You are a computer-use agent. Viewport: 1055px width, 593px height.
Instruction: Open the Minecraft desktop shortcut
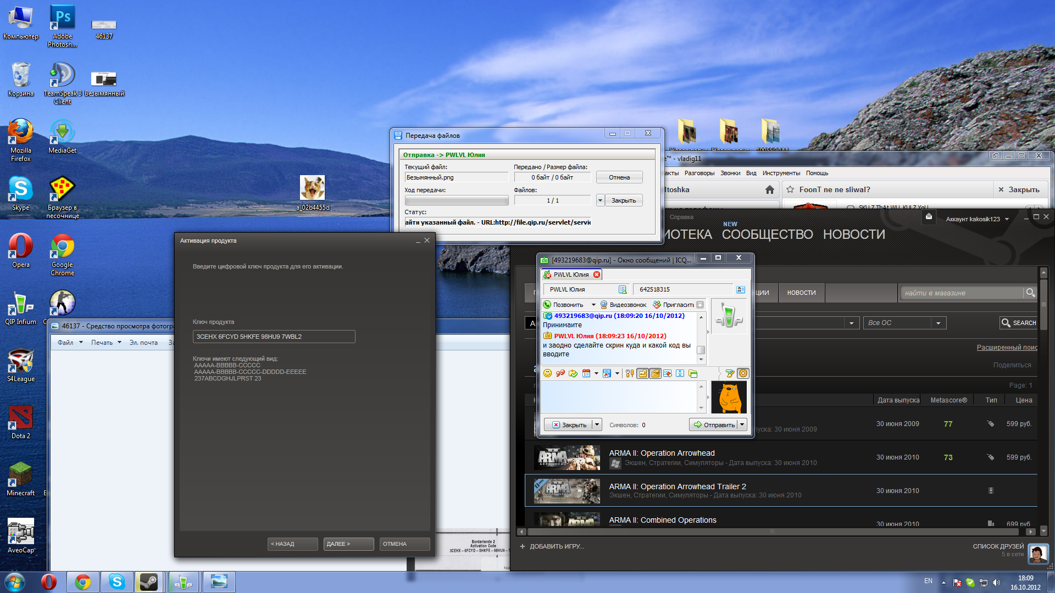coord(21,479)
